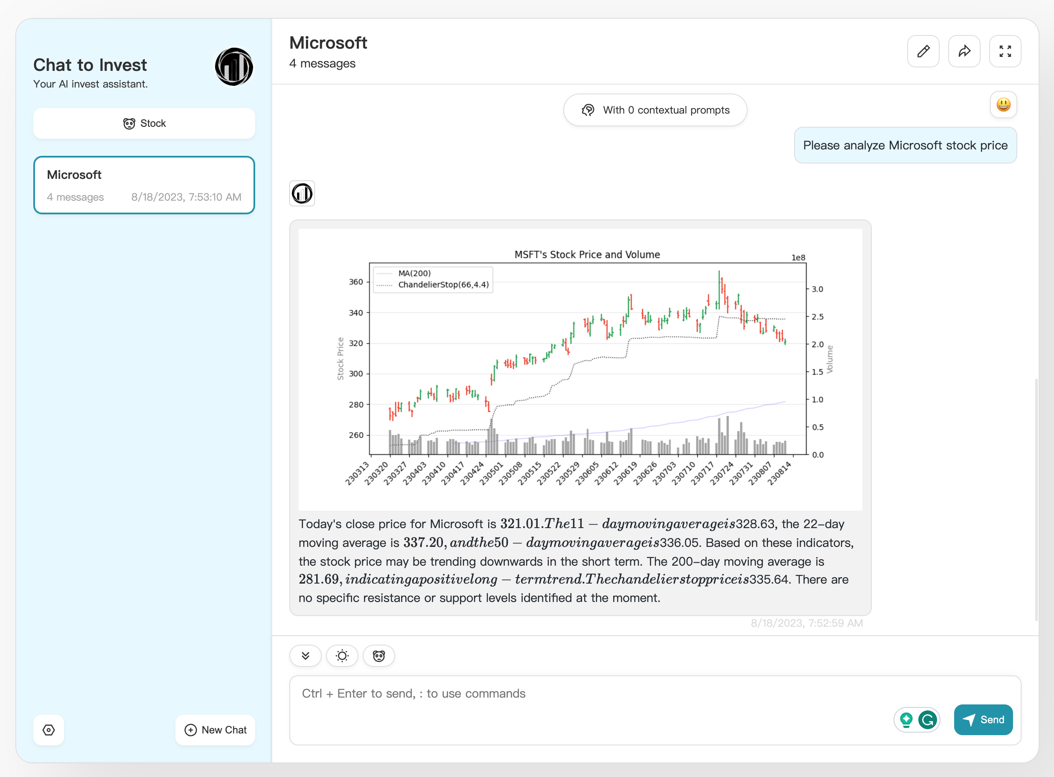Image resolution: width=1054 pixels, height=777 pixels.
Task: Click the With 0 contextual prompts pill
Action: coord(655,110)
